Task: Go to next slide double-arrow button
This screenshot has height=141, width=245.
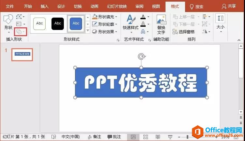Action: point(241,123)
